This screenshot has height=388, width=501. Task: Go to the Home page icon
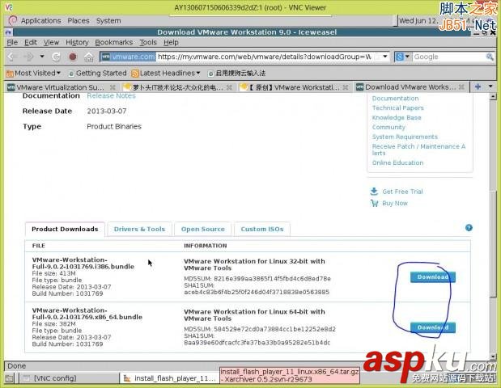coord(89,57)
